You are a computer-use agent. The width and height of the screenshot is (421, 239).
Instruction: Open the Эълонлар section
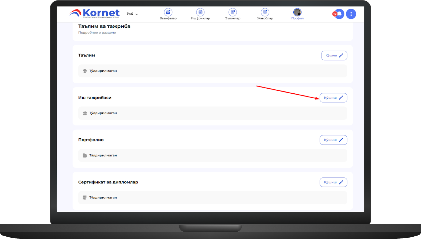click(233, 14)
